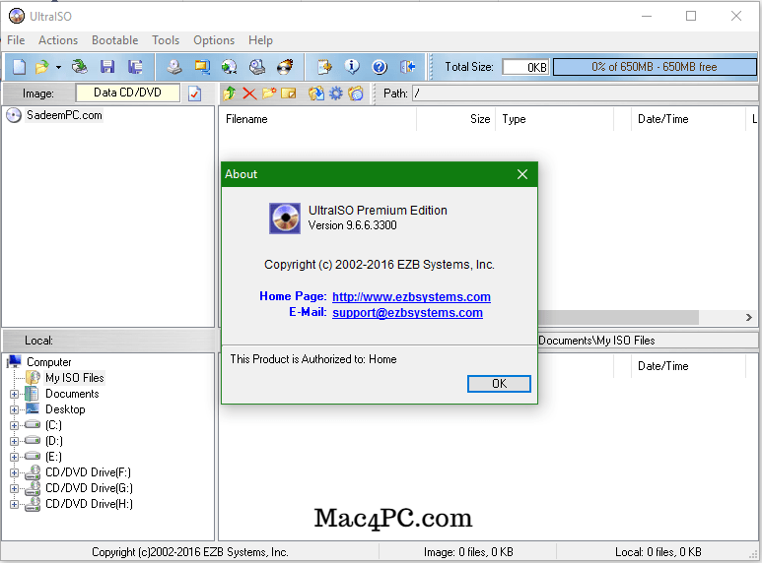Expand the CD/DVD Drive(F:) node

pos(14,472)
